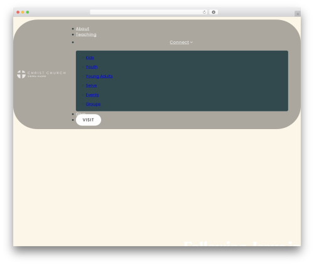The width and height of the screenshot is (314, 265).
Task: Minimize window with yellow button
Action: click(23, 12)
